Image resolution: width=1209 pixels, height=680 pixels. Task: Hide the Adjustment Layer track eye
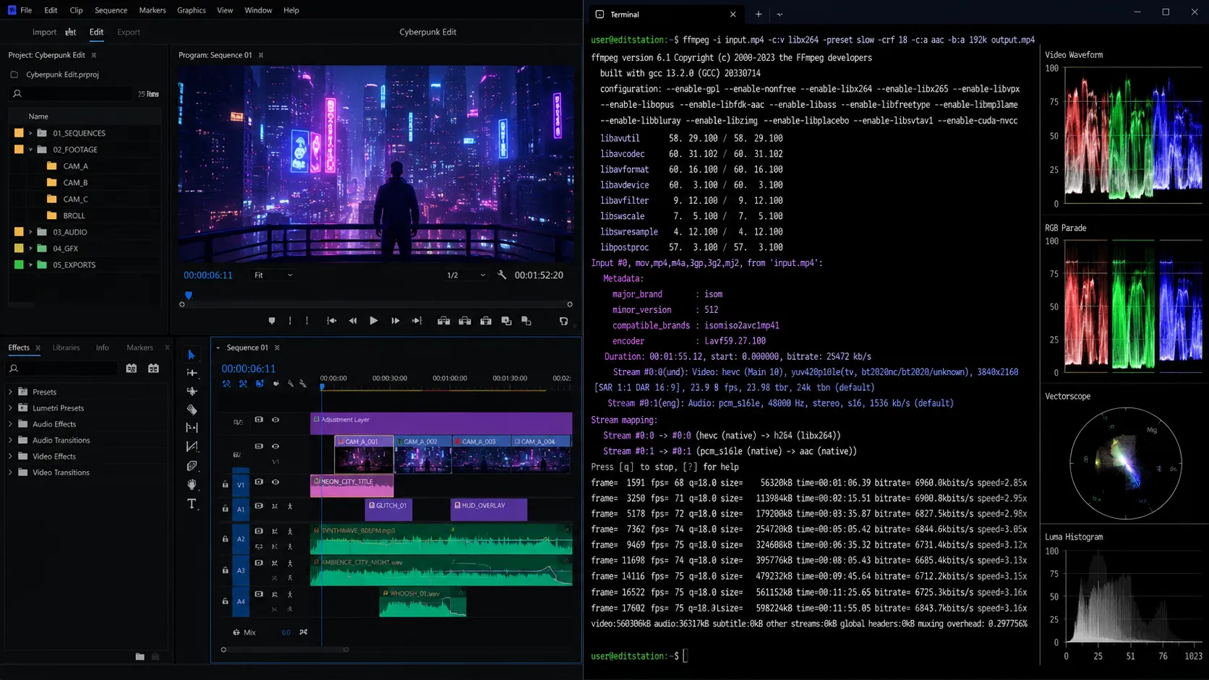pyautogui.click(x=275, y=420)
